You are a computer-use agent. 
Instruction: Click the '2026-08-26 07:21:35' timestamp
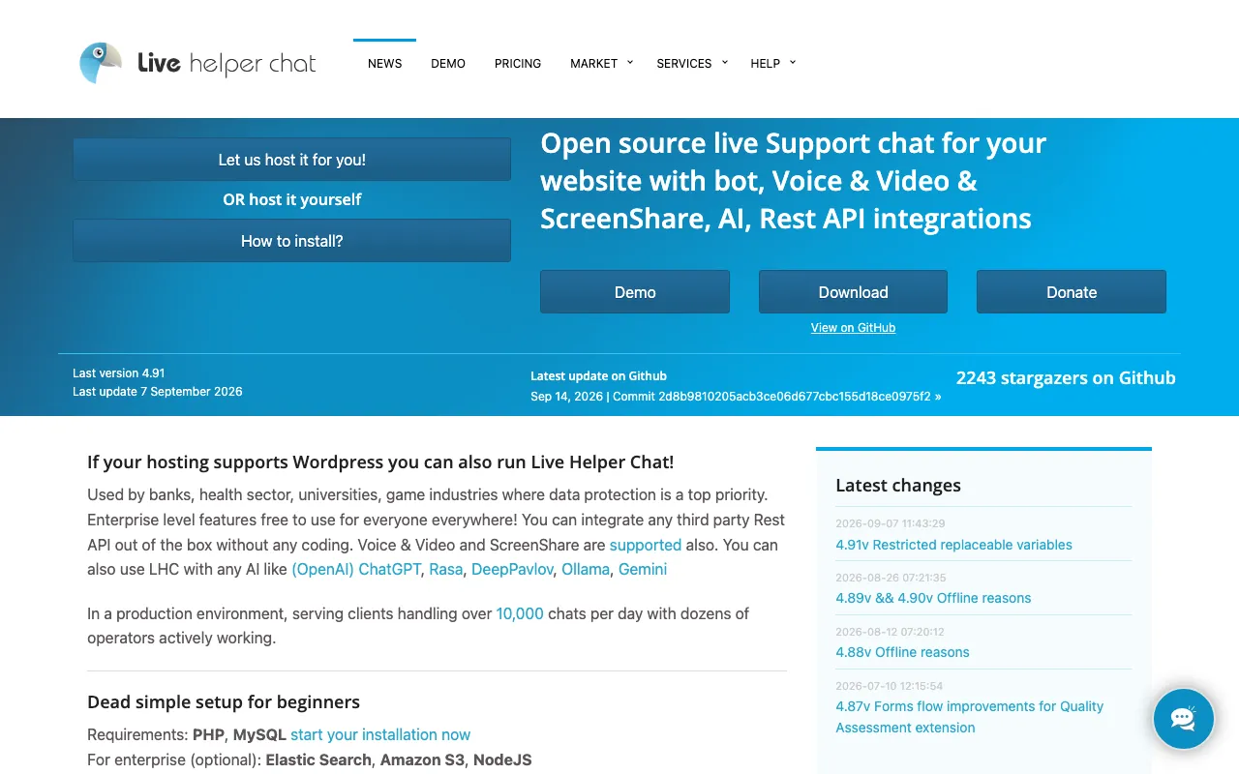tap(891, 578)
